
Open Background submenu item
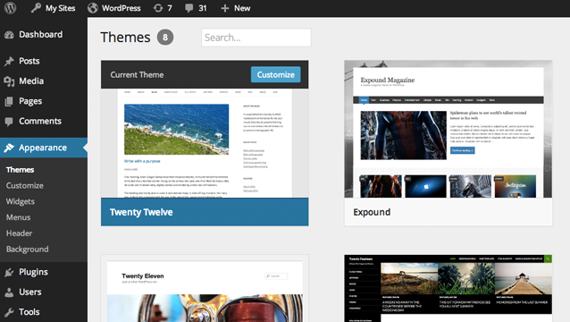[28, 250]
